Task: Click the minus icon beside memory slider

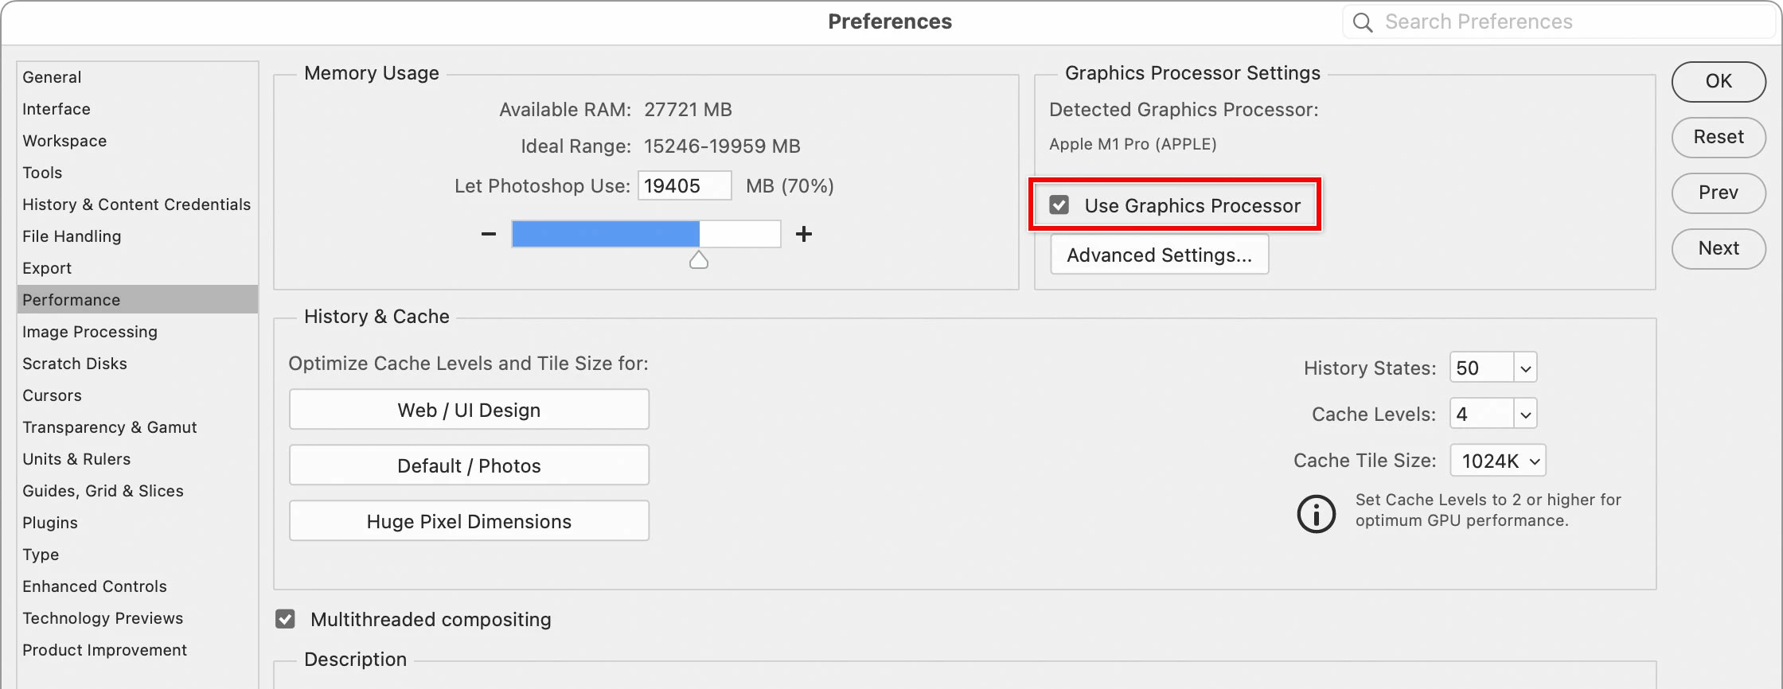Action: pos(489,234)
